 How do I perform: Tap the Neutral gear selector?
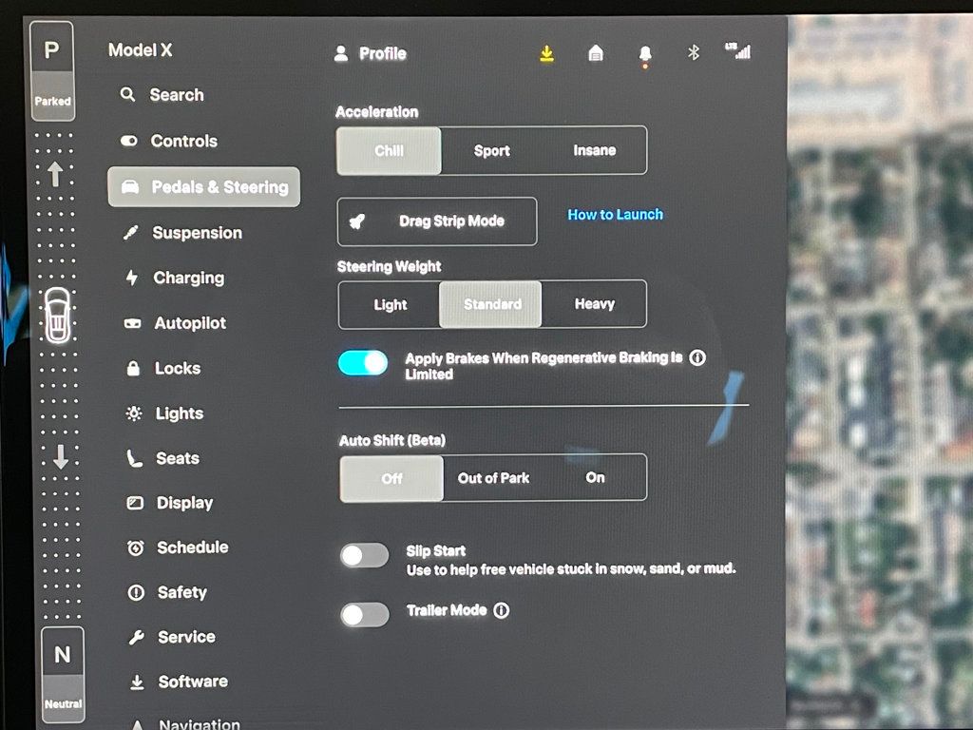(63, 670)
